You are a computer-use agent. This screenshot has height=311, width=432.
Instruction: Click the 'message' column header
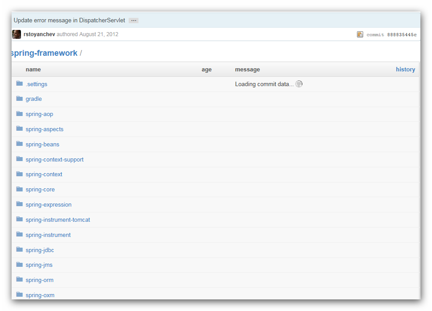point(247,70)
